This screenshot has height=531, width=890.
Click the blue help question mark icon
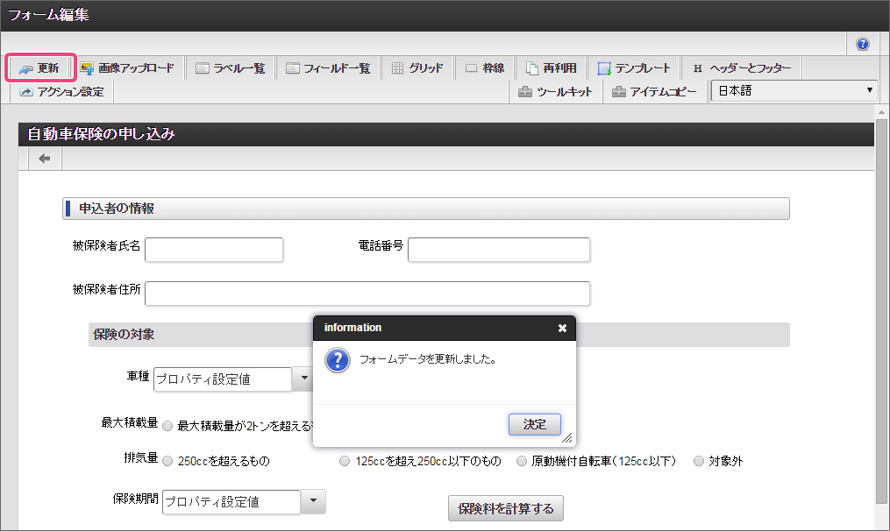(862, 44)
